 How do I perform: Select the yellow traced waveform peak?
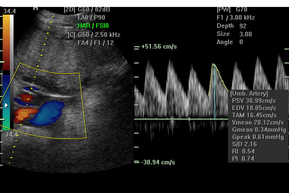213,64
